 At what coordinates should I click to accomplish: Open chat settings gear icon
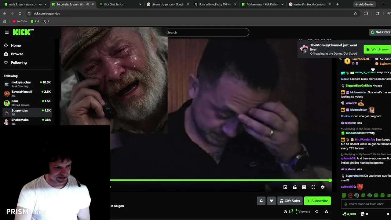pyautogui.click(x=388, y=214)
